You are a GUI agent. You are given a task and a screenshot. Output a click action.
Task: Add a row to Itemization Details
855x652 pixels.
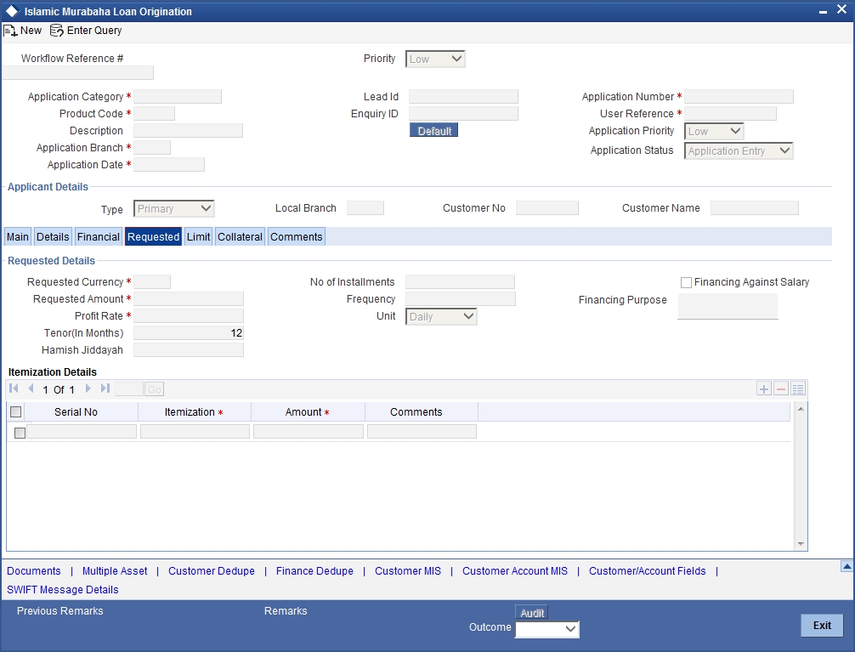point(764,389)
